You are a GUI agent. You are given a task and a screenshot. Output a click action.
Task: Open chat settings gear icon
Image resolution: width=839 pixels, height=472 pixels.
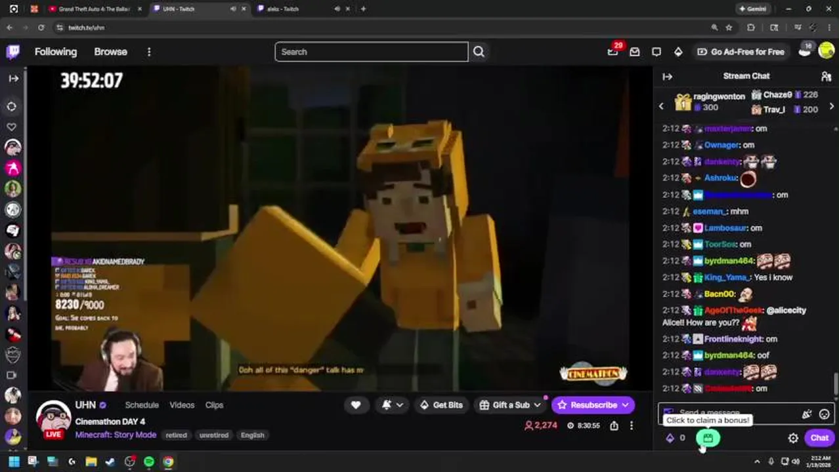(x=793, y=438)
